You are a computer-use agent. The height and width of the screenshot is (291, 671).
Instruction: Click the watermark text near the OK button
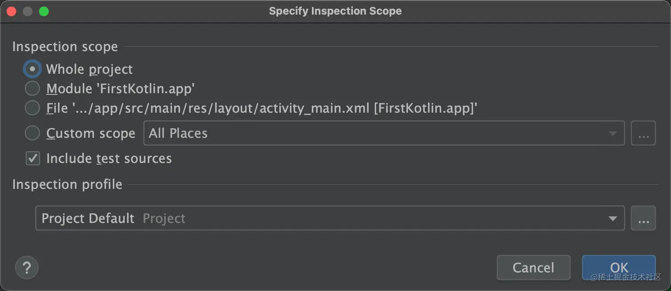626,277
